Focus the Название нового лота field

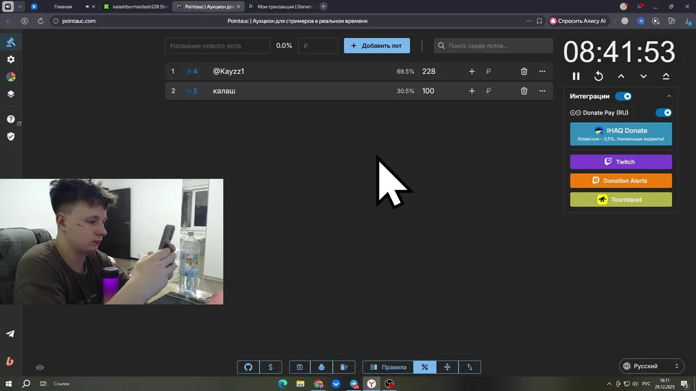pyautogui.click(x=217, y=46)
